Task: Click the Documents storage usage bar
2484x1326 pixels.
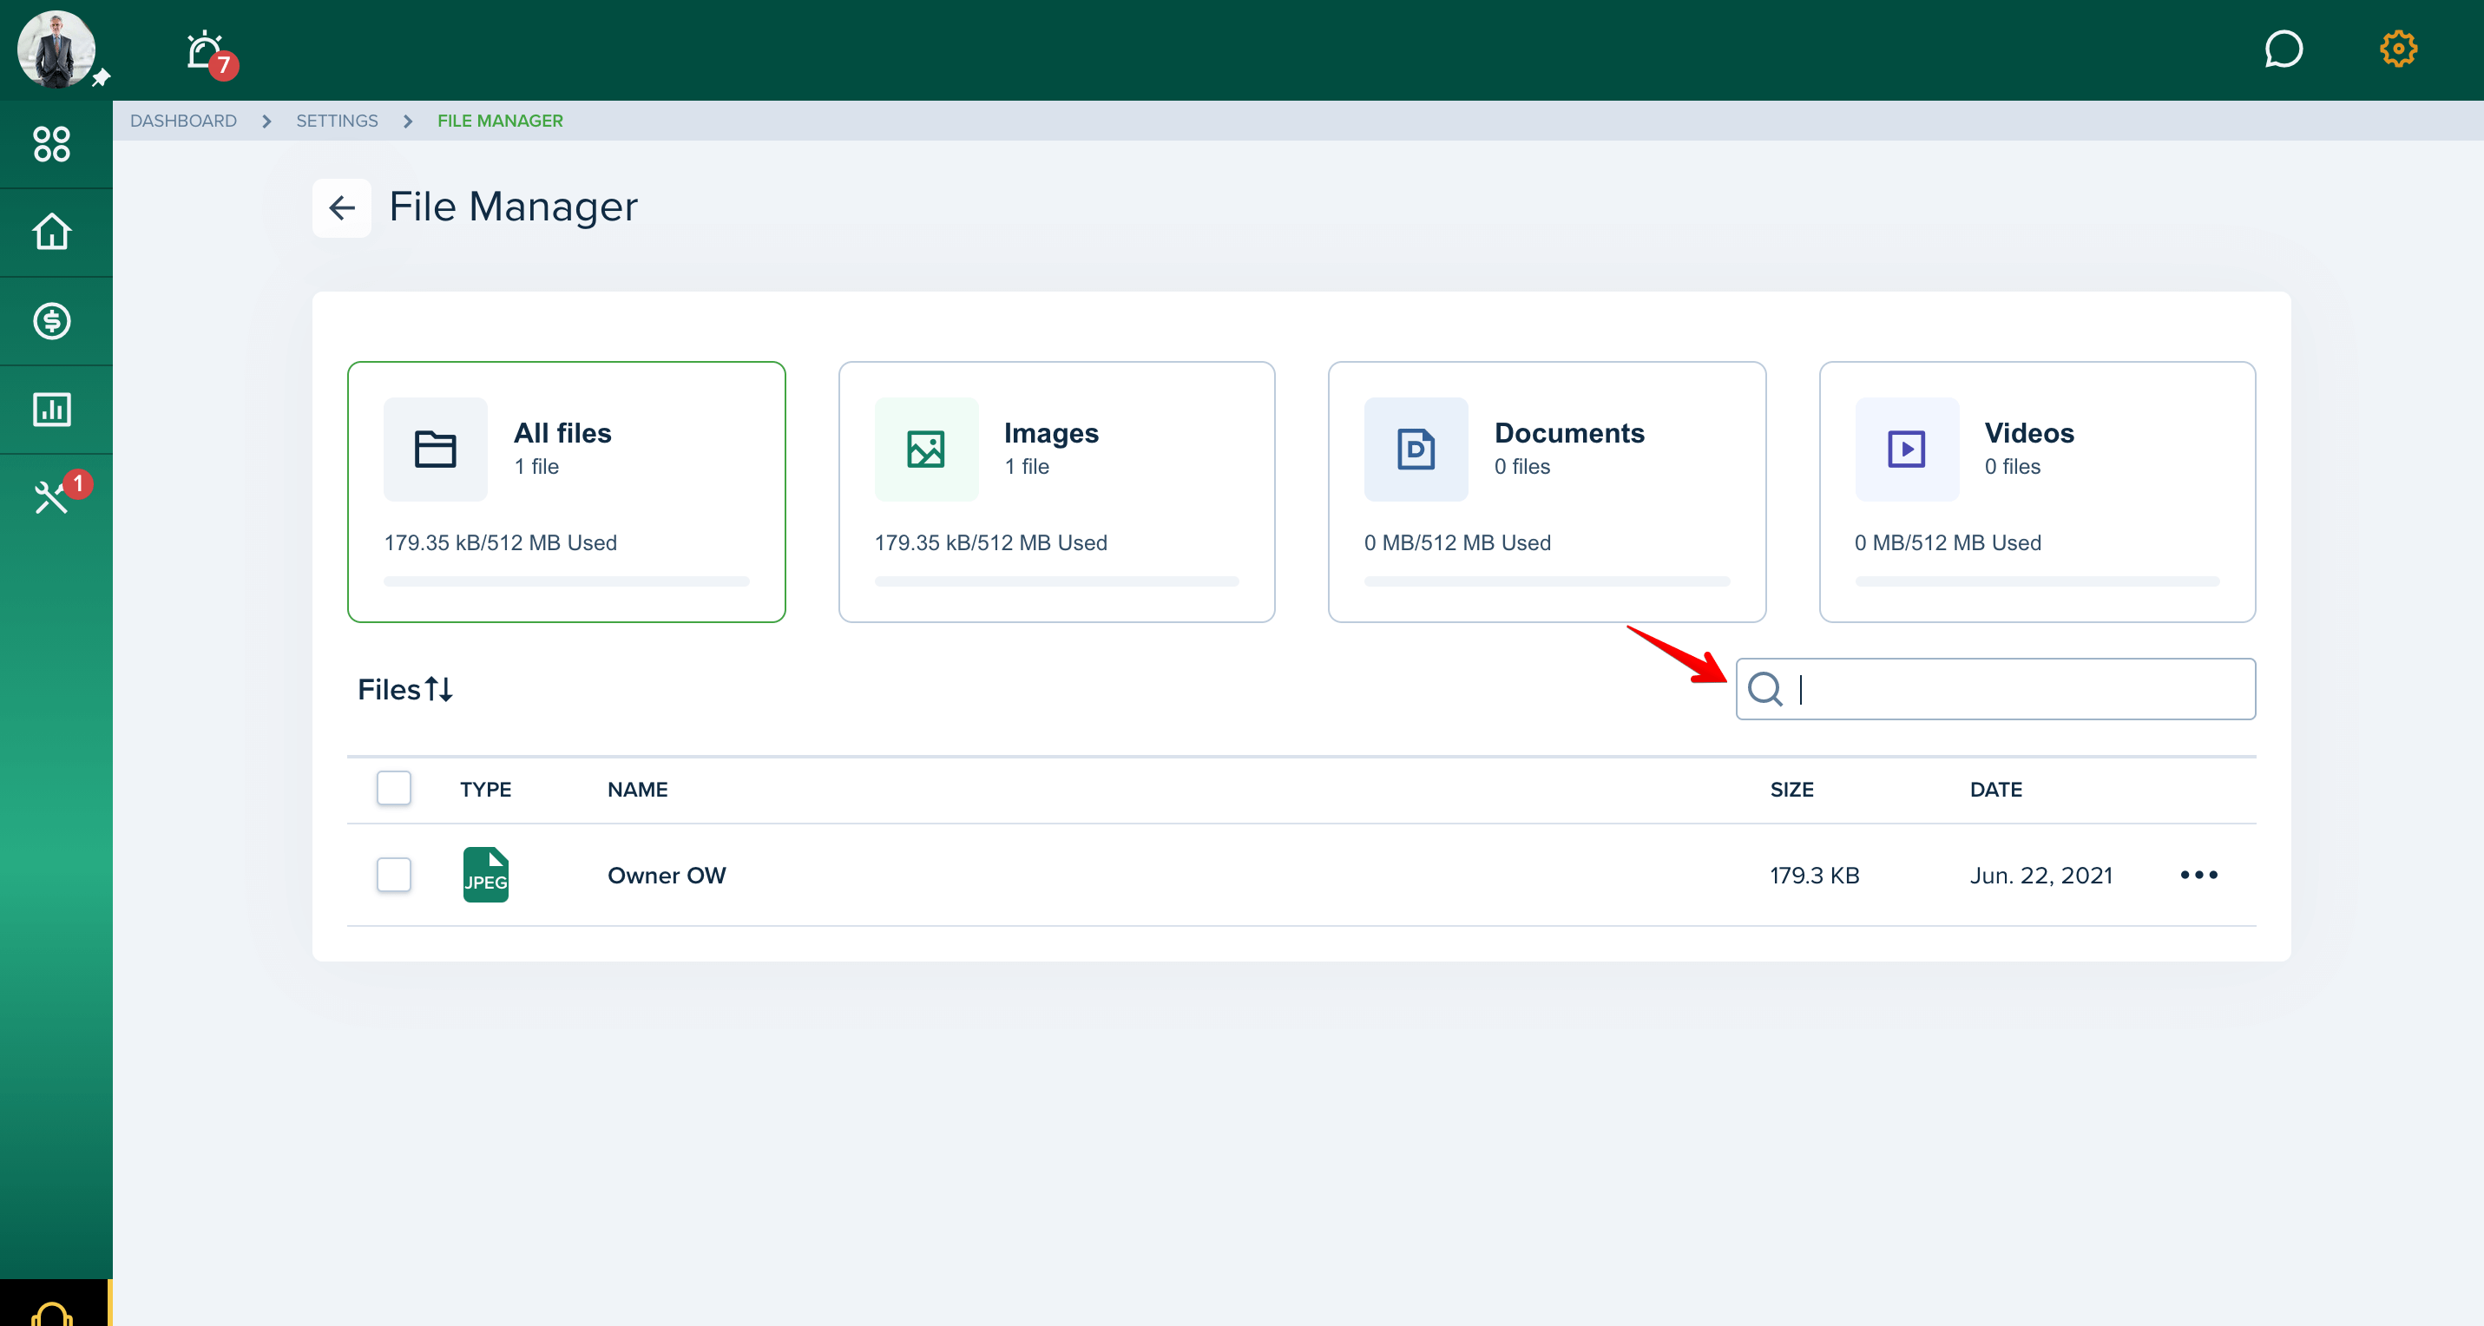Action: click(x=1547, y=581)
